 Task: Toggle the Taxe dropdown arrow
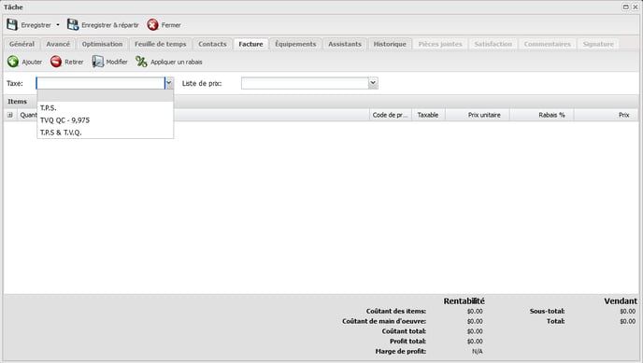[x=169, y=83]
